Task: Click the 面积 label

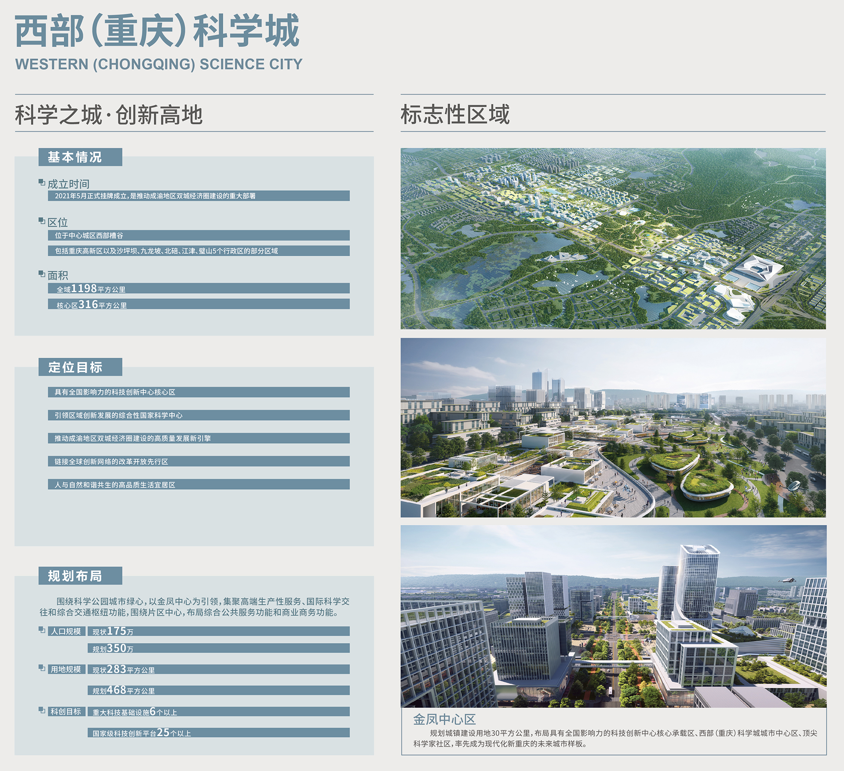Action: pos(58,275)
